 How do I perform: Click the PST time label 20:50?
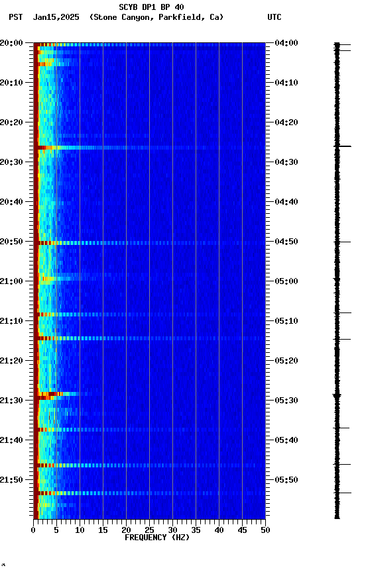[11, 242]
